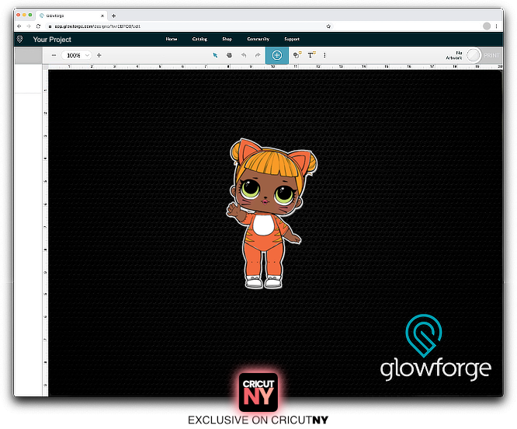The height and width of the screenshot is (429, 517).
Task: Reload the browser page
Action: tap(38, 26)
